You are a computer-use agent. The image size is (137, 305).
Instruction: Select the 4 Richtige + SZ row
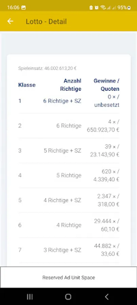coord(69,200)
